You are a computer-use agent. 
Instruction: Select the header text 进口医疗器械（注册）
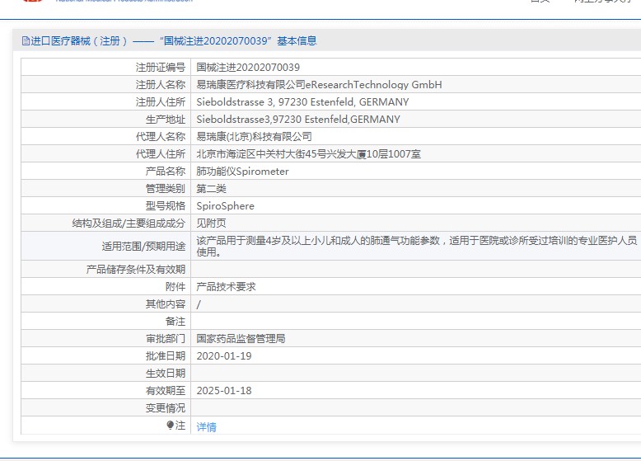pyautogui.click(x=79, y=41)
